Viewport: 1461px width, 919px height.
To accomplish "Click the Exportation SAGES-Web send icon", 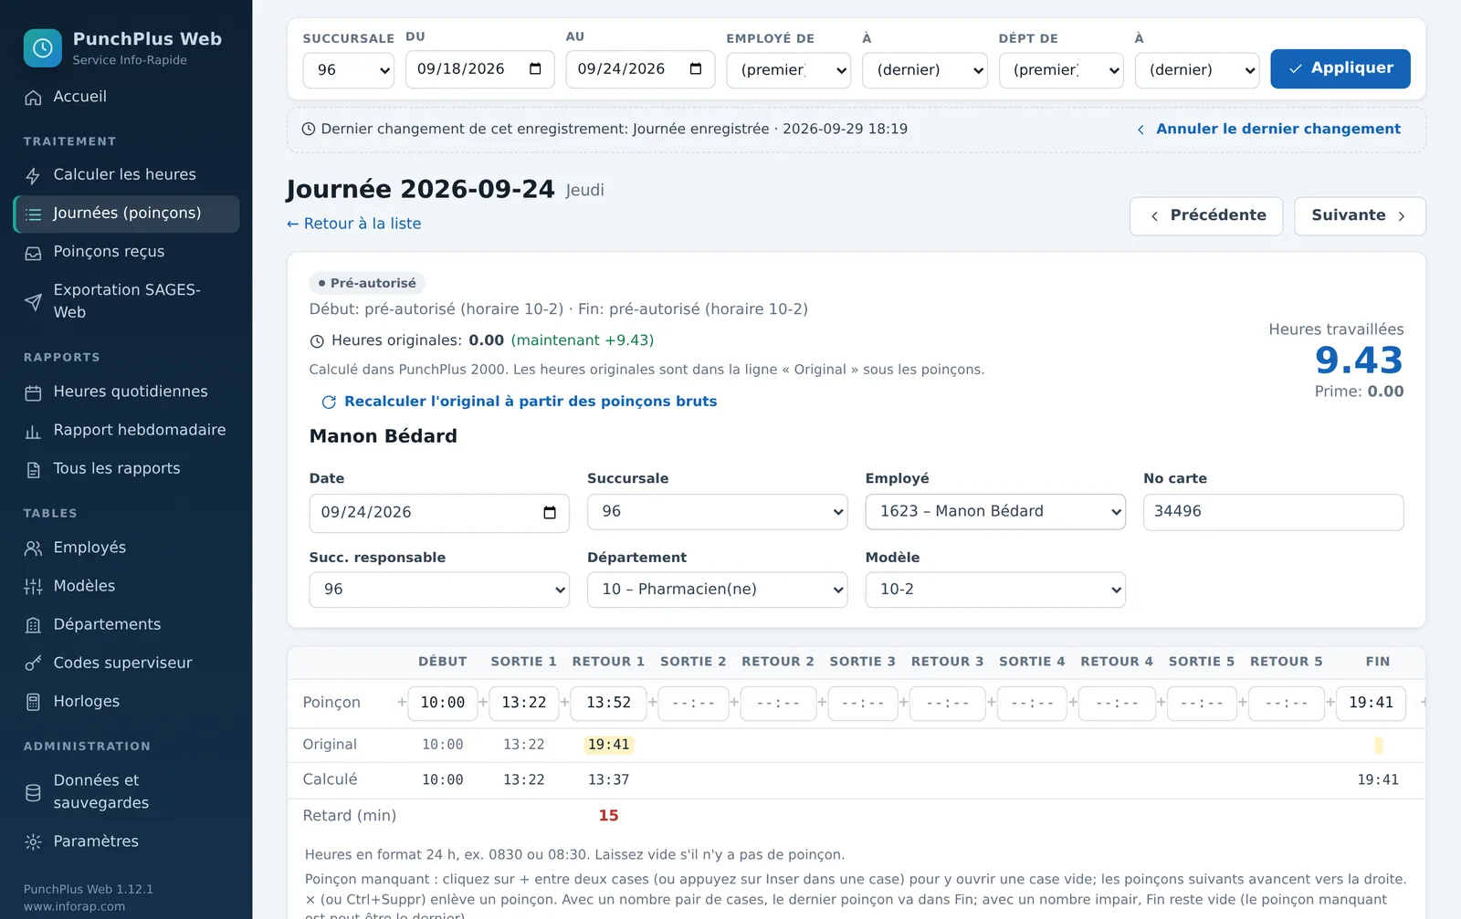I will pos(33,302).
